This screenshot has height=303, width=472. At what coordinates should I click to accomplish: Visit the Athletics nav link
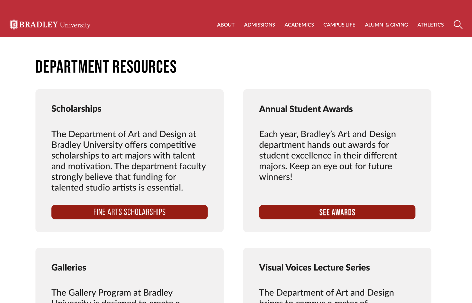pos(430,25)
